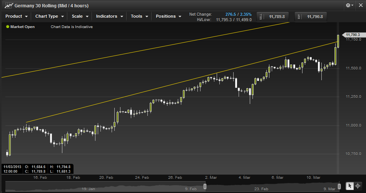Click the chart logo icon in title bar

click(8, 5)
